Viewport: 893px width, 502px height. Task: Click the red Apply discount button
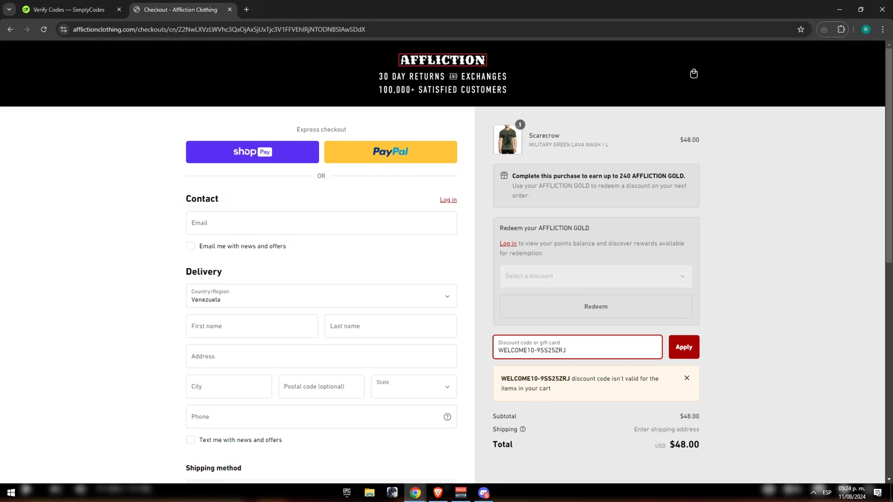683,347
